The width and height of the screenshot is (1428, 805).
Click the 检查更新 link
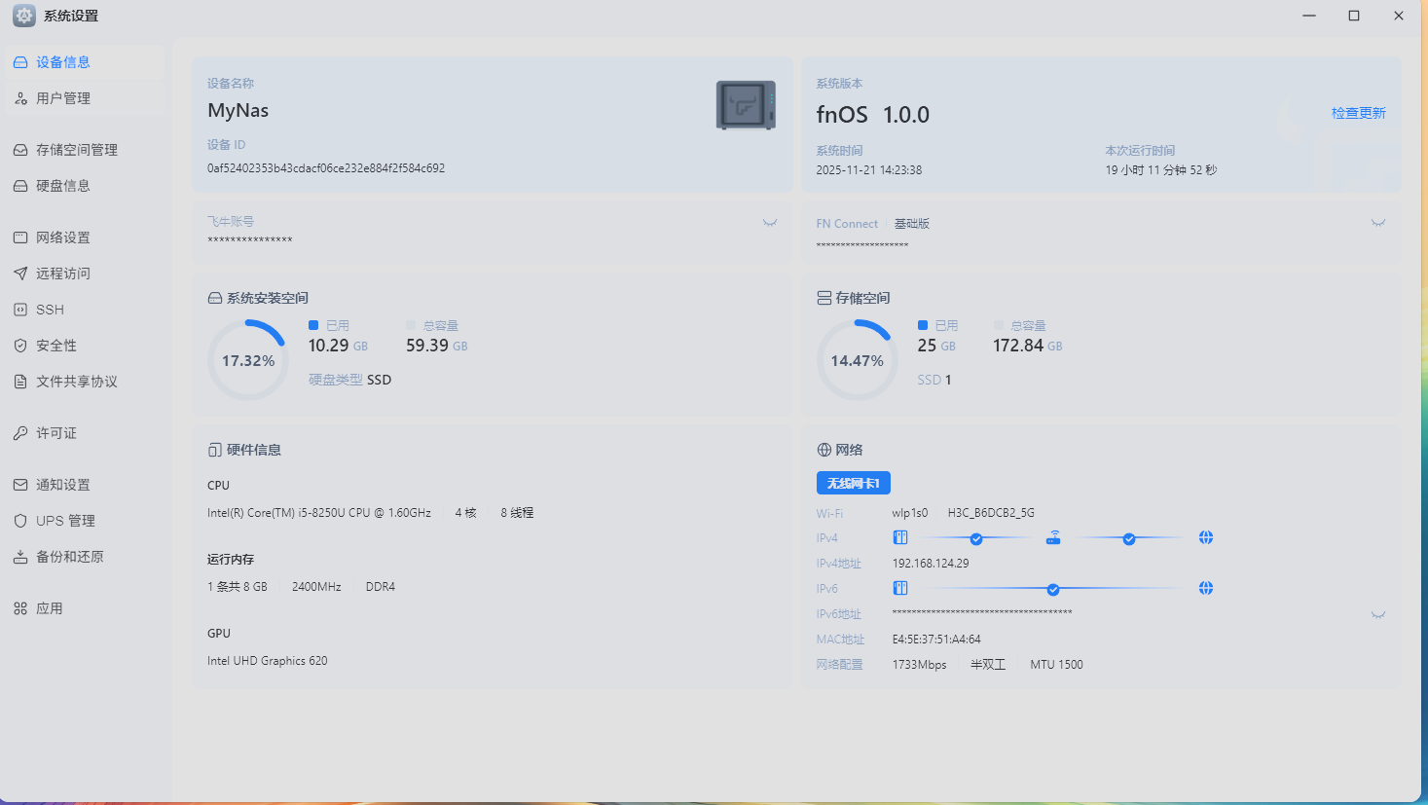click(1359, 113)
